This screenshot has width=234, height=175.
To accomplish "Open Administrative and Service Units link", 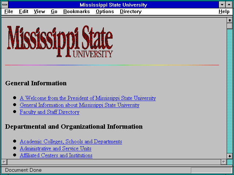I will click(56, 148).
